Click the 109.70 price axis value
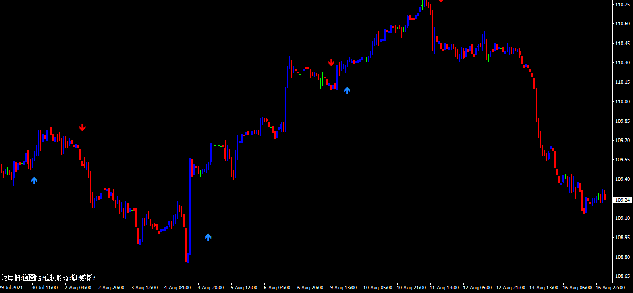This screenshot has height=293, width=633. point(622,141)
